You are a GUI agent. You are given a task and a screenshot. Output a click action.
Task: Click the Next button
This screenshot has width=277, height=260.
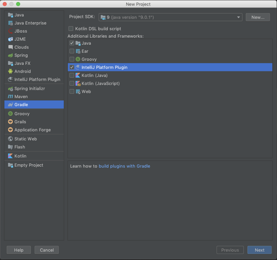259,250
